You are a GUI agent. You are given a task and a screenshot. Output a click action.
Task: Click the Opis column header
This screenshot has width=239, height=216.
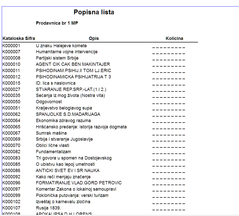coord(94,38)
